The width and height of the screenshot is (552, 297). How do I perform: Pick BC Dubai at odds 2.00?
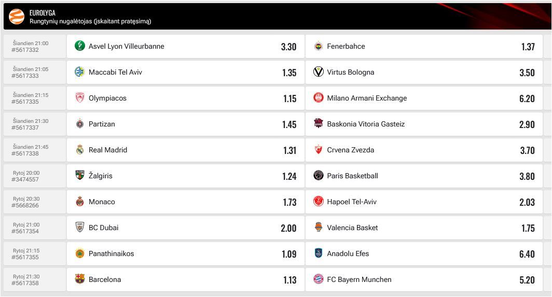[288, 228]
